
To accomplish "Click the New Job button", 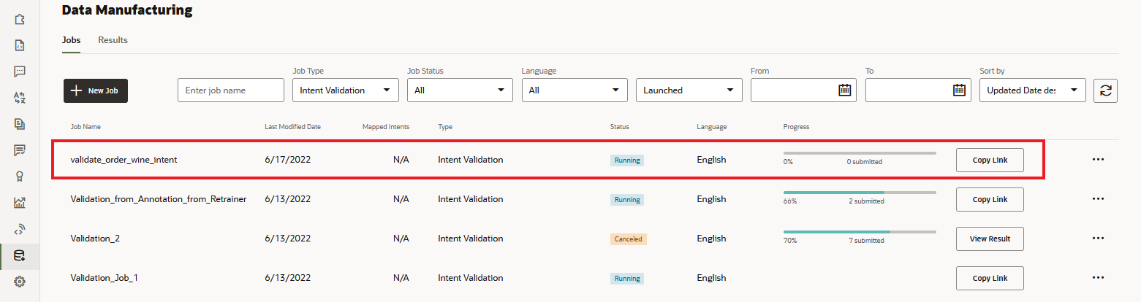I will (x=96, y=91).
